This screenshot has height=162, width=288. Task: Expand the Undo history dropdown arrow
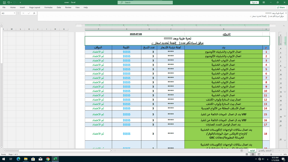(12, 3)
